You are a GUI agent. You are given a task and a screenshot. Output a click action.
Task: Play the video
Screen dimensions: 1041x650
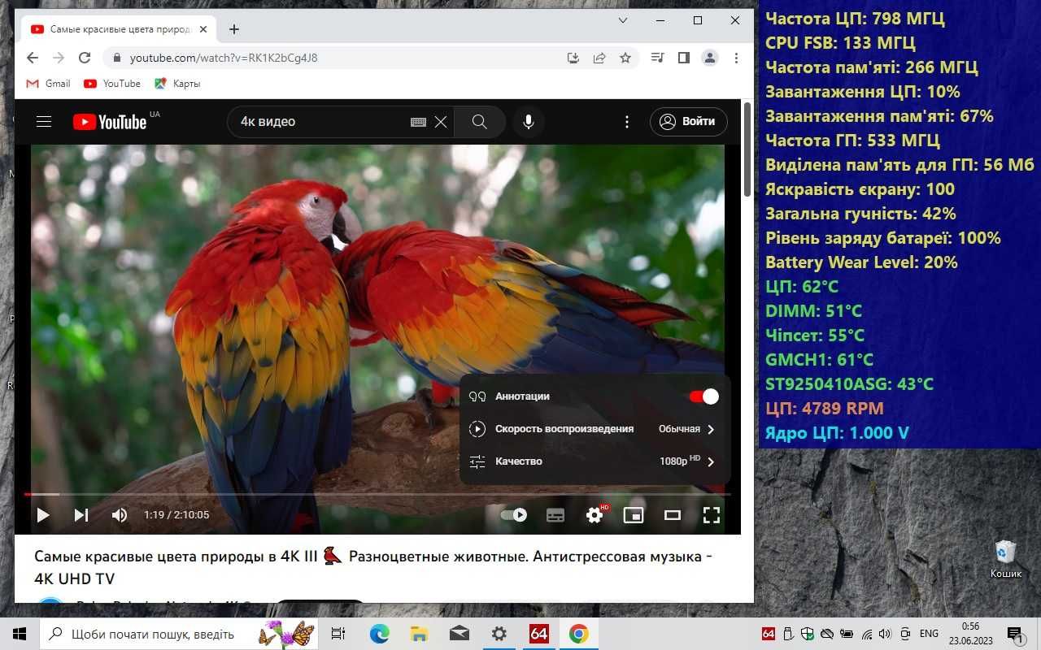[x=43, y=515]
